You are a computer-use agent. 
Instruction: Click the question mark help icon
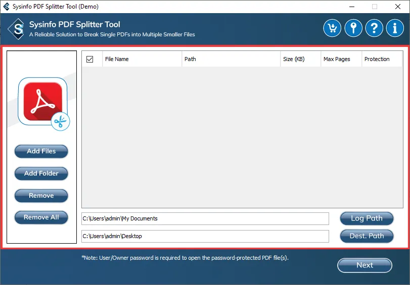coord(374,28)
